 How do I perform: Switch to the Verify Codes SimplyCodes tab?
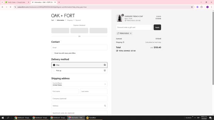pos(17,2)
